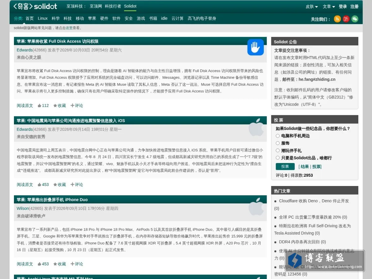Favorite the Full Disk Access article

[x=60, y=105]
